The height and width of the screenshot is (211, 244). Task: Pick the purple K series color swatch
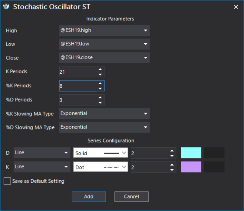191,167
